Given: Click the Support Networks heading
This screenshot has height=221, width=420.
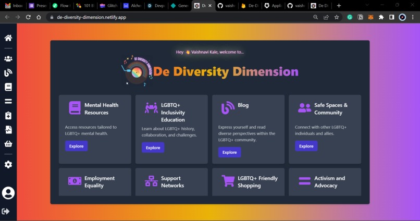Looking at the screenshot, I should point(172,182).
